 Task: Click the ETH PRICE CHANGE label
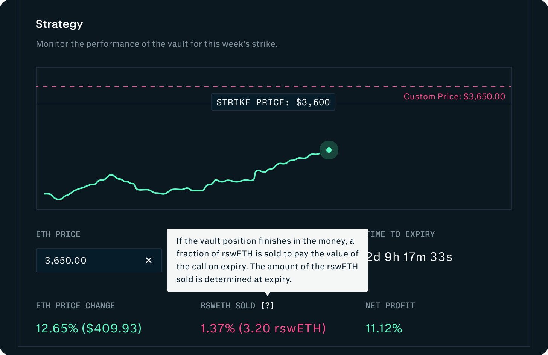[x=75, y=306]
